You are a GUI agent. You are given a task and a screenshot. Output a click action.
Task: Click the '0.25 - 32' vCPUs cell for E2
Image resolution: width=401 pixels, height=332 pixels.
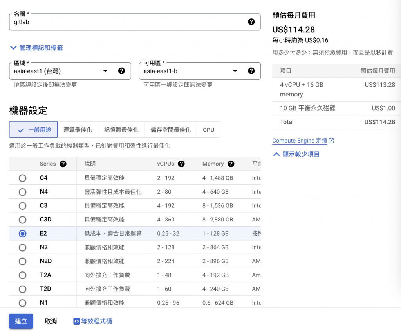(x=168, y=233)
